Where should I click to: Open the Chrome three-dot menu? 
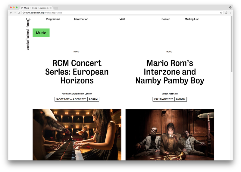tap(230, 13)
